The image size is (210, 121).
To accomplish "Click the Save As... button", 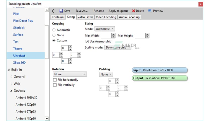I will [x=82, y=11].
